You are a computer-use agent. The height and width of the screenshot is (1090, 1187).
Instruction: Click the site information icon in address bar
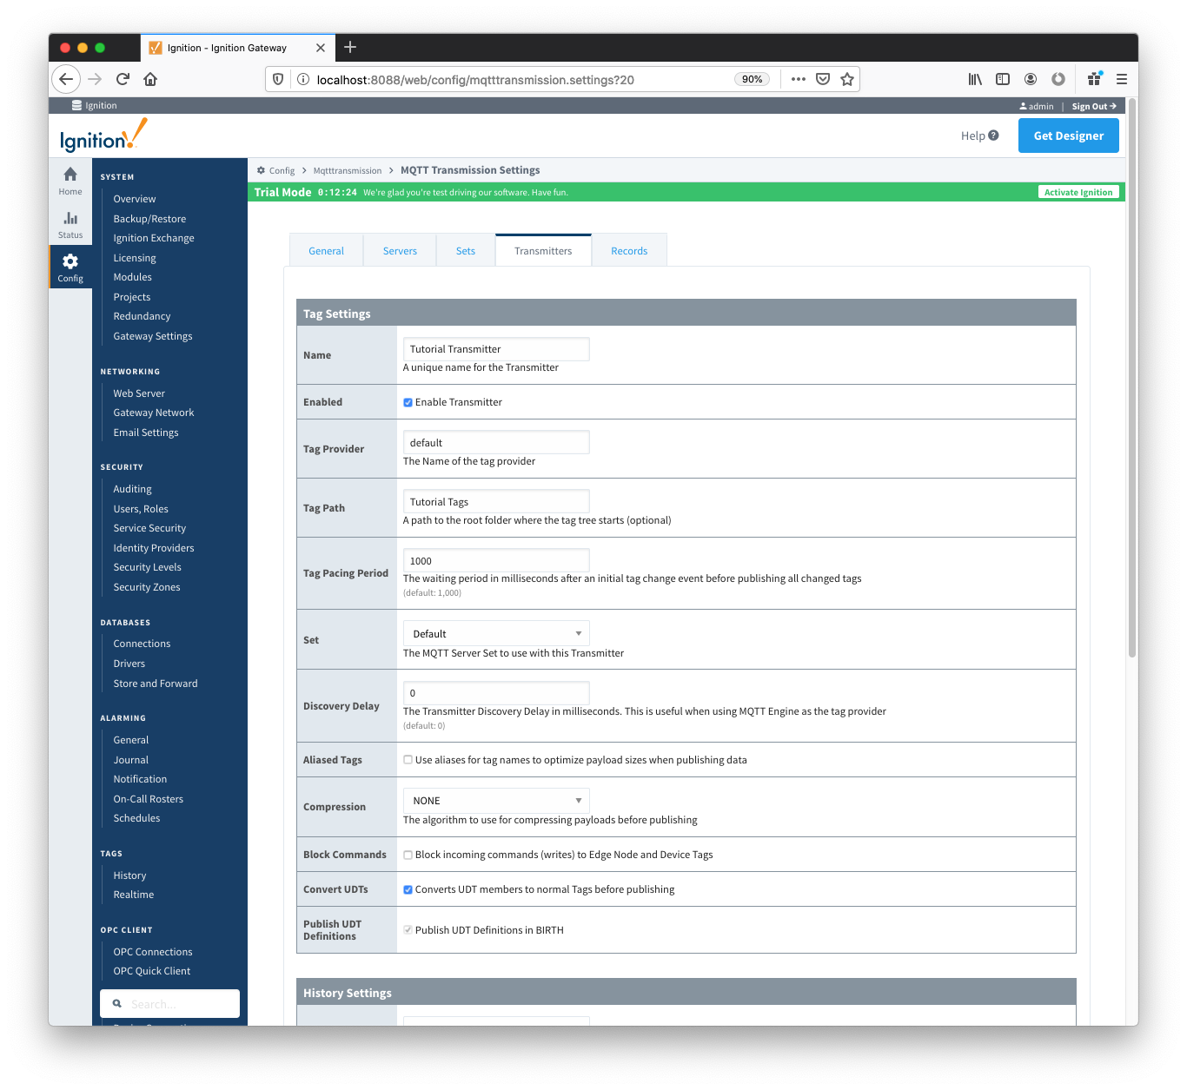coord(303,79)
